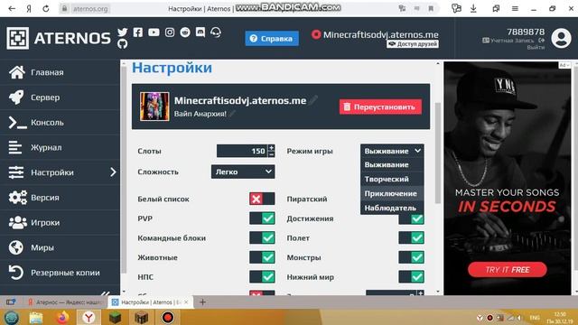This screenshot has width=578, height=325.
Task: Bookmark the page with the bookmark icon
Action: pyautogui.click(x=431, y=8)
